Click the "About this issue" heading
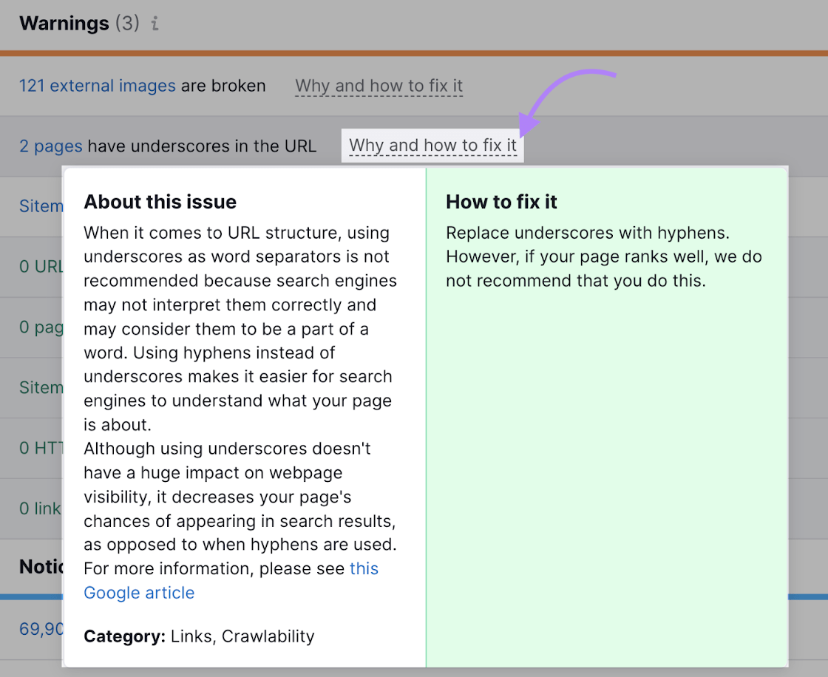Viewport: 828px width, 677px height. tap(160, 202)
